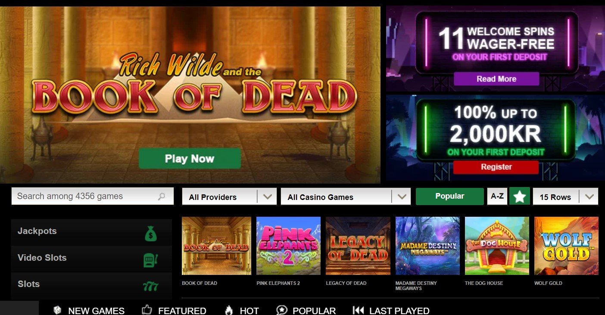Open the All Providers dropdown
The width and height of the screenshot is (605, 315).
point(229,197)
